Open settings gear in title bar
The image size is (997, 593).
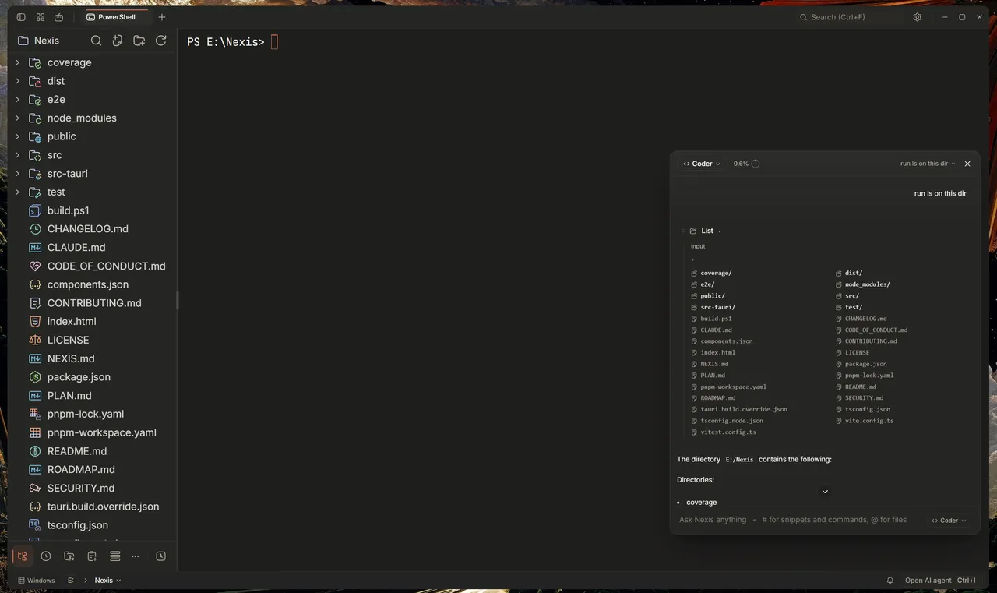click(917, 17)
